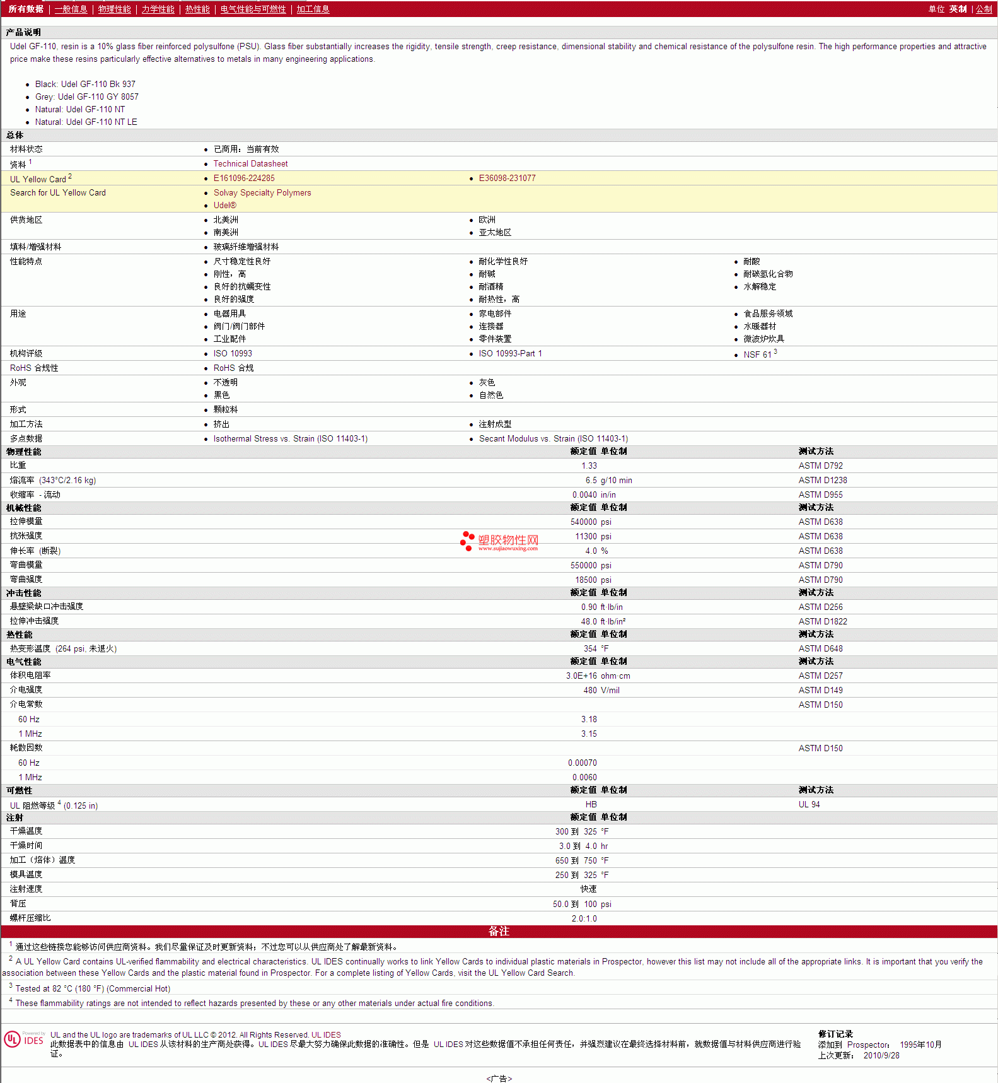
Task: Click the ASTM D1238 test method
Action: coord(823,480)
